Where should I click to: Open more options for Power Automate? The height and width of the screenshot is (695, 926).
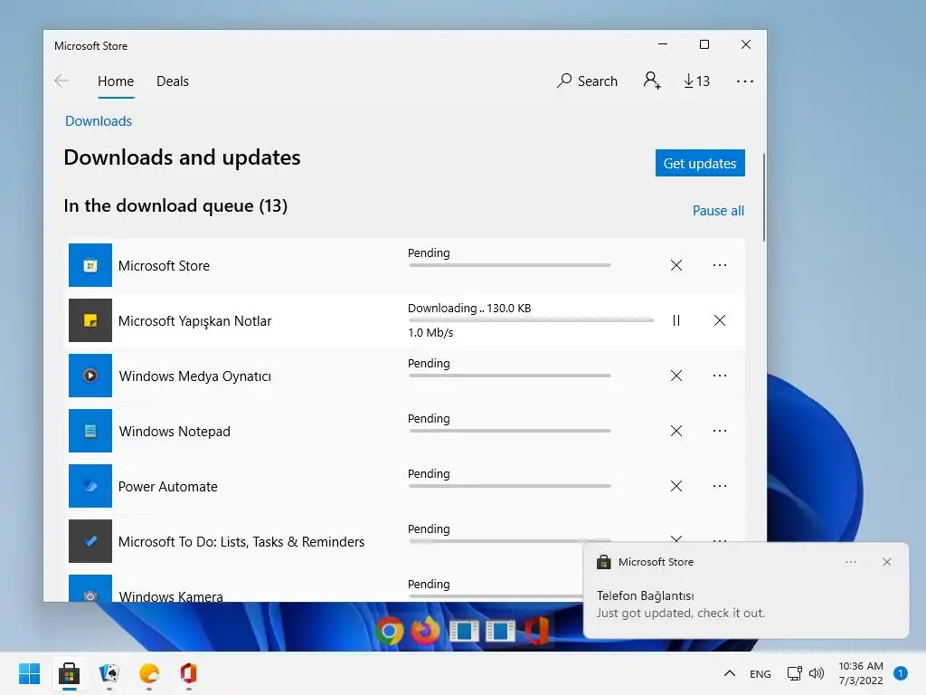(x=719, y=486)
